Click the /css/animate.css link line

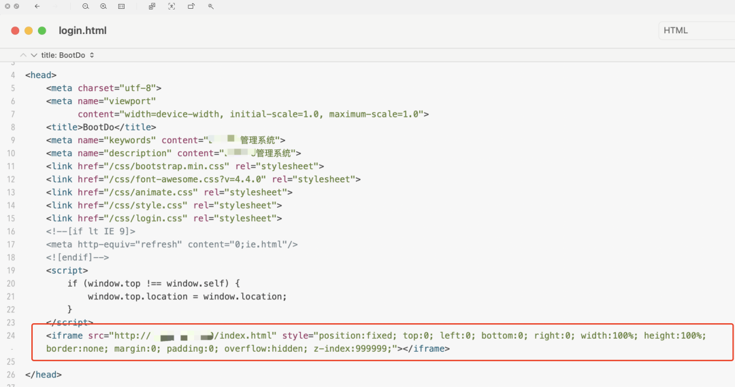click(169, 193)
